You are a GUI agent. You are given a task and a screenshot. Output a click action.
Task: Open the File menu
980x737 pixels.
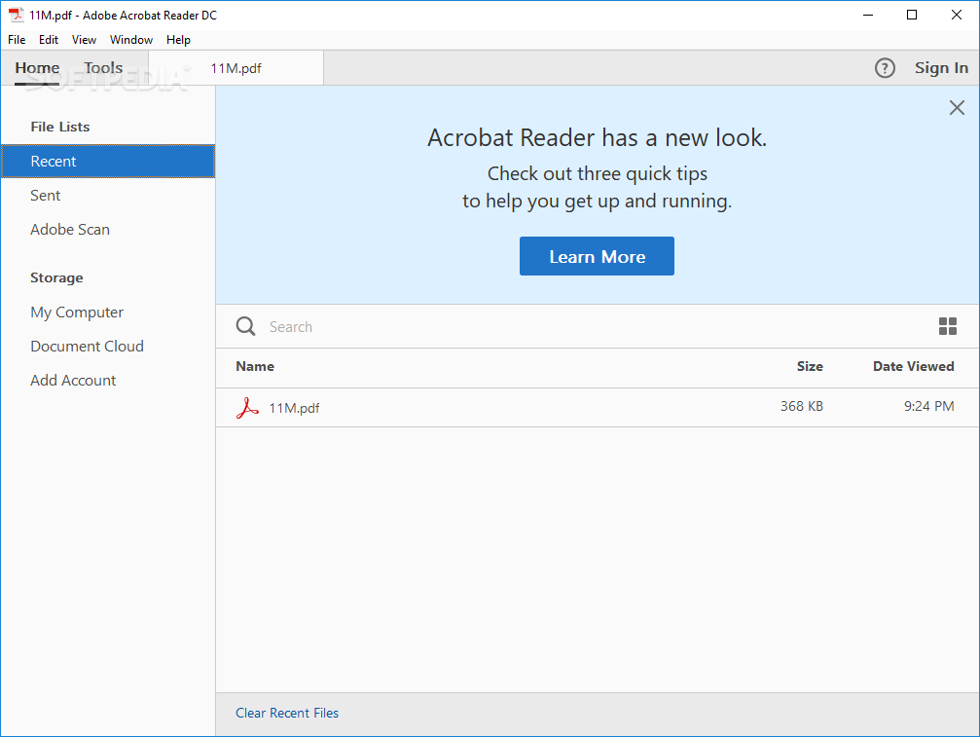pyautogui.click(x=17, y=40)
